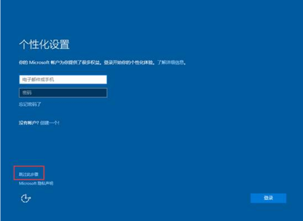Click the 跳过此步骤 skip link
Viewport: 303px width, 221px height.
28,174
